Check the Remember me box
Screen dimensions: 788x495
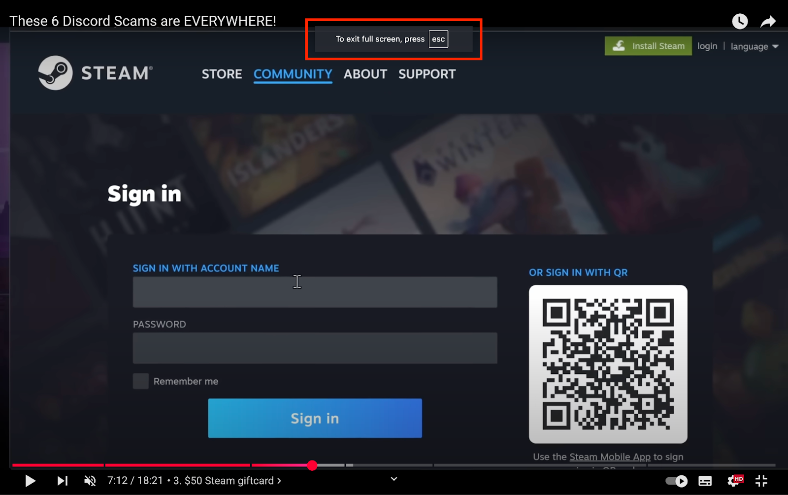click(141, 381)
